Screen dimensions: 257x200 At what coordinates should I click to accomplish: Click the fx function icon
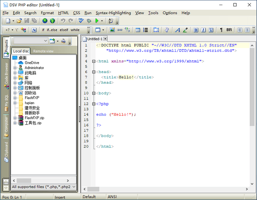coord(34,30)
